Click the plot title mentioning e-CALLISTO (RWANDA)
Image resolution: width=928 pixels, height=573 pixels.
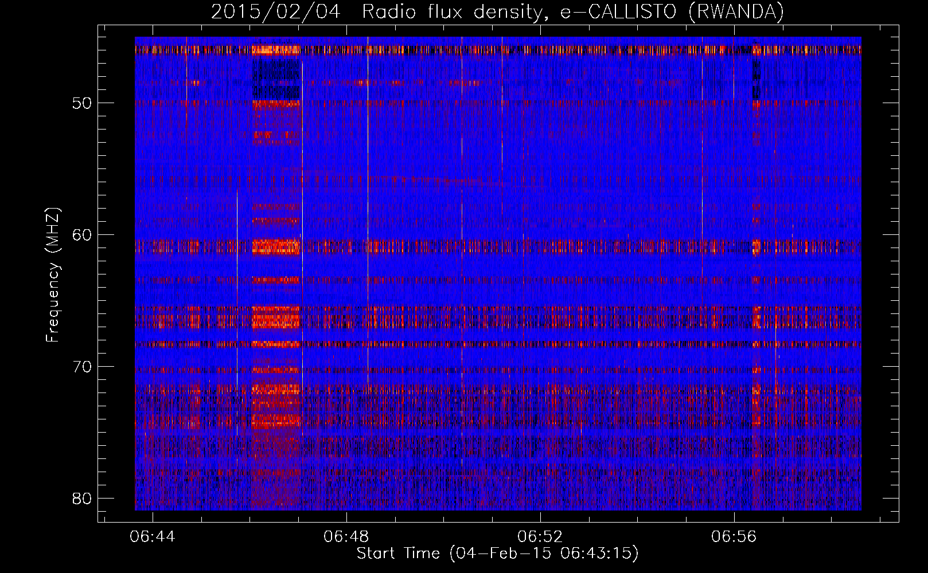(497, 11)
